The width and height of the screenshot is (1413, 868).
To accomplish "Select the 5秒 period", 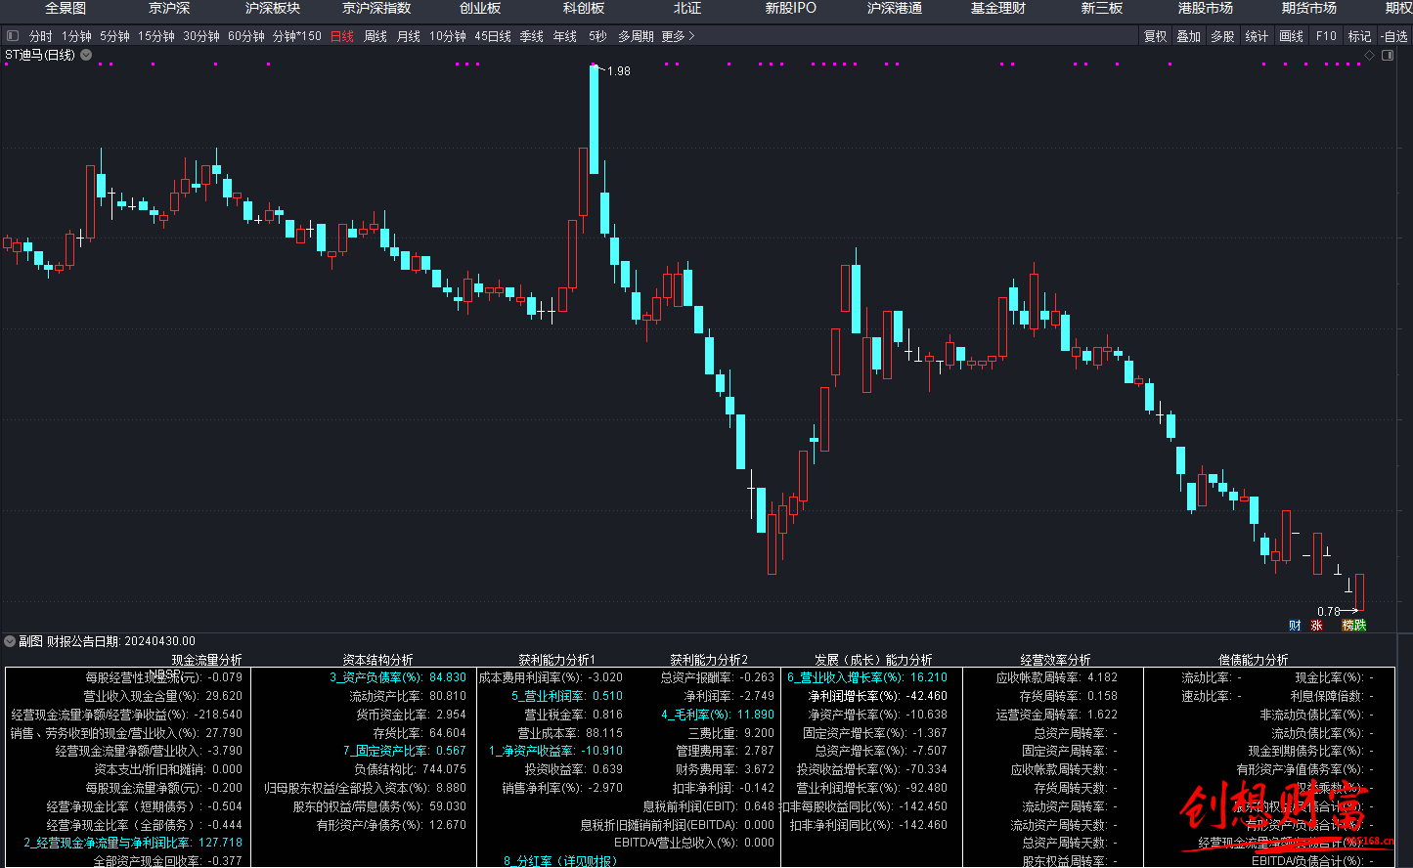I will (x=597, y=36).
